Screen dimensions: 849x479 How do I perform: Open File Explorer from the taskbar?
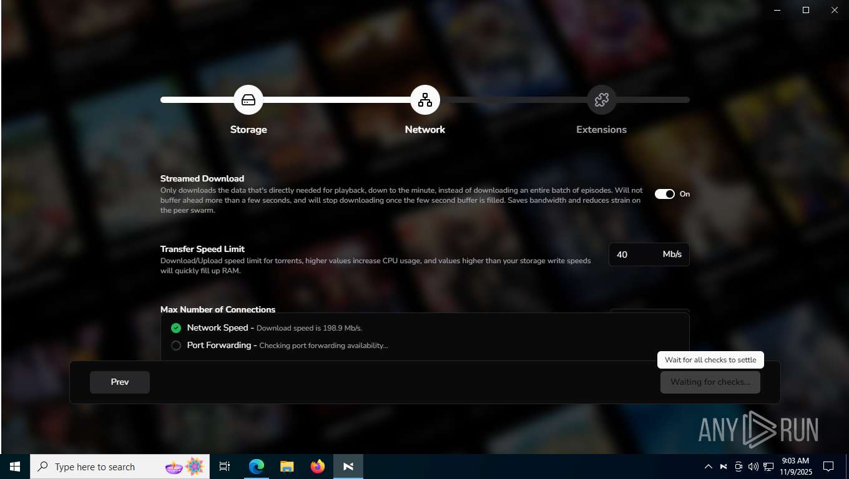[287, 467]
